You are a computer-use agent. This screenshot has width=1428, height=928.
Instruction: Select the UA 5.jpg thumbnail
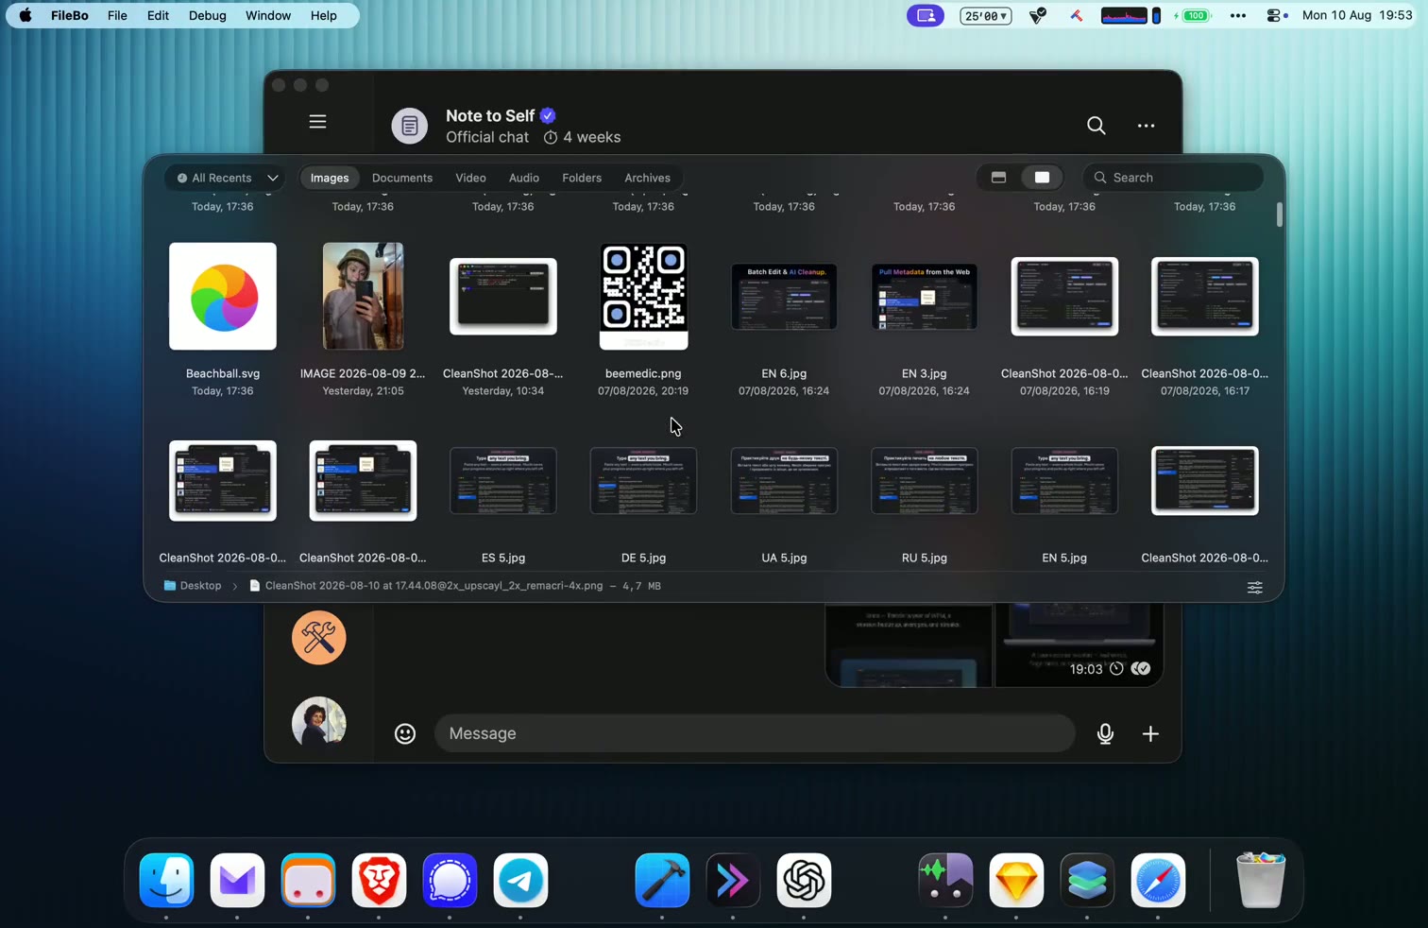coord(784,481)
